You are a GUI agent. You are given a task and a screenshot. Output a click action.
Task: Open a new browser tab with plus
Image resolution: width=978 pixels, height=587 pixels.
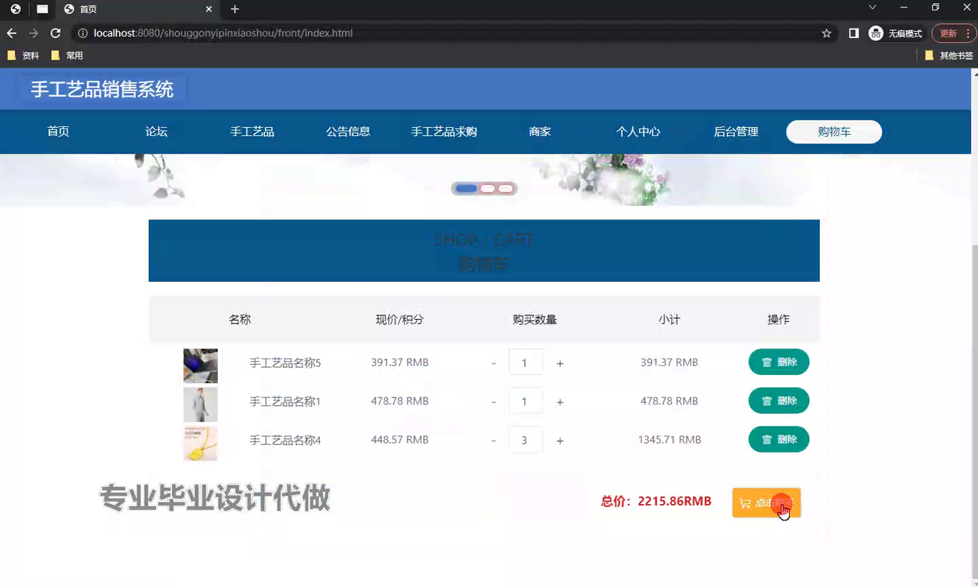tap(235, 9)
